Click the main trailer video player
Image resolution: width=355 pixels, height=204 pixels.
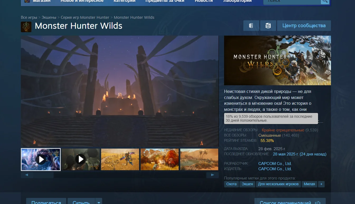(120, 91)
